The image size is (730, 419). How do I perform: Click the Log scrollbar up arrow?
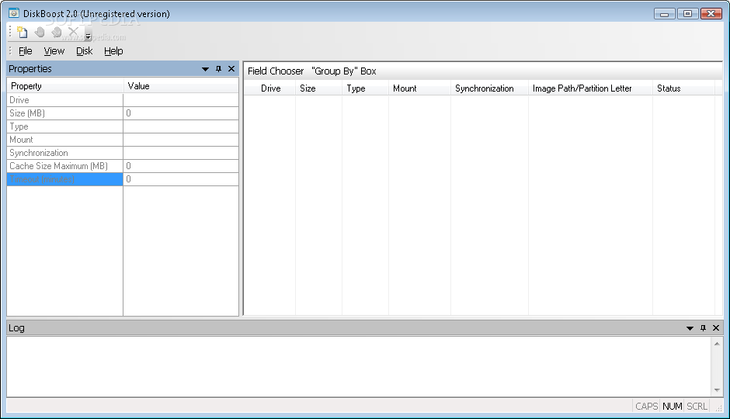(x=717, y=344)
